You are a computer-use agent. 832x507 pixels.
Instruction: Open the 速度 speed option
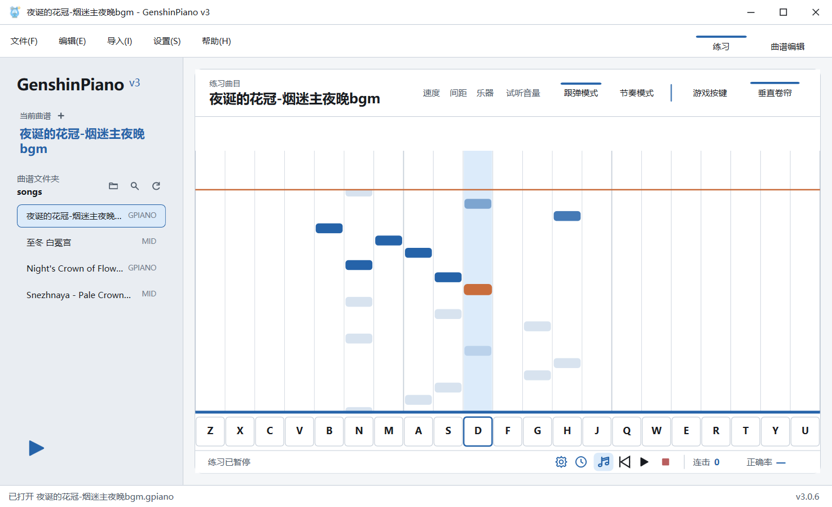[x=432, y=93]
